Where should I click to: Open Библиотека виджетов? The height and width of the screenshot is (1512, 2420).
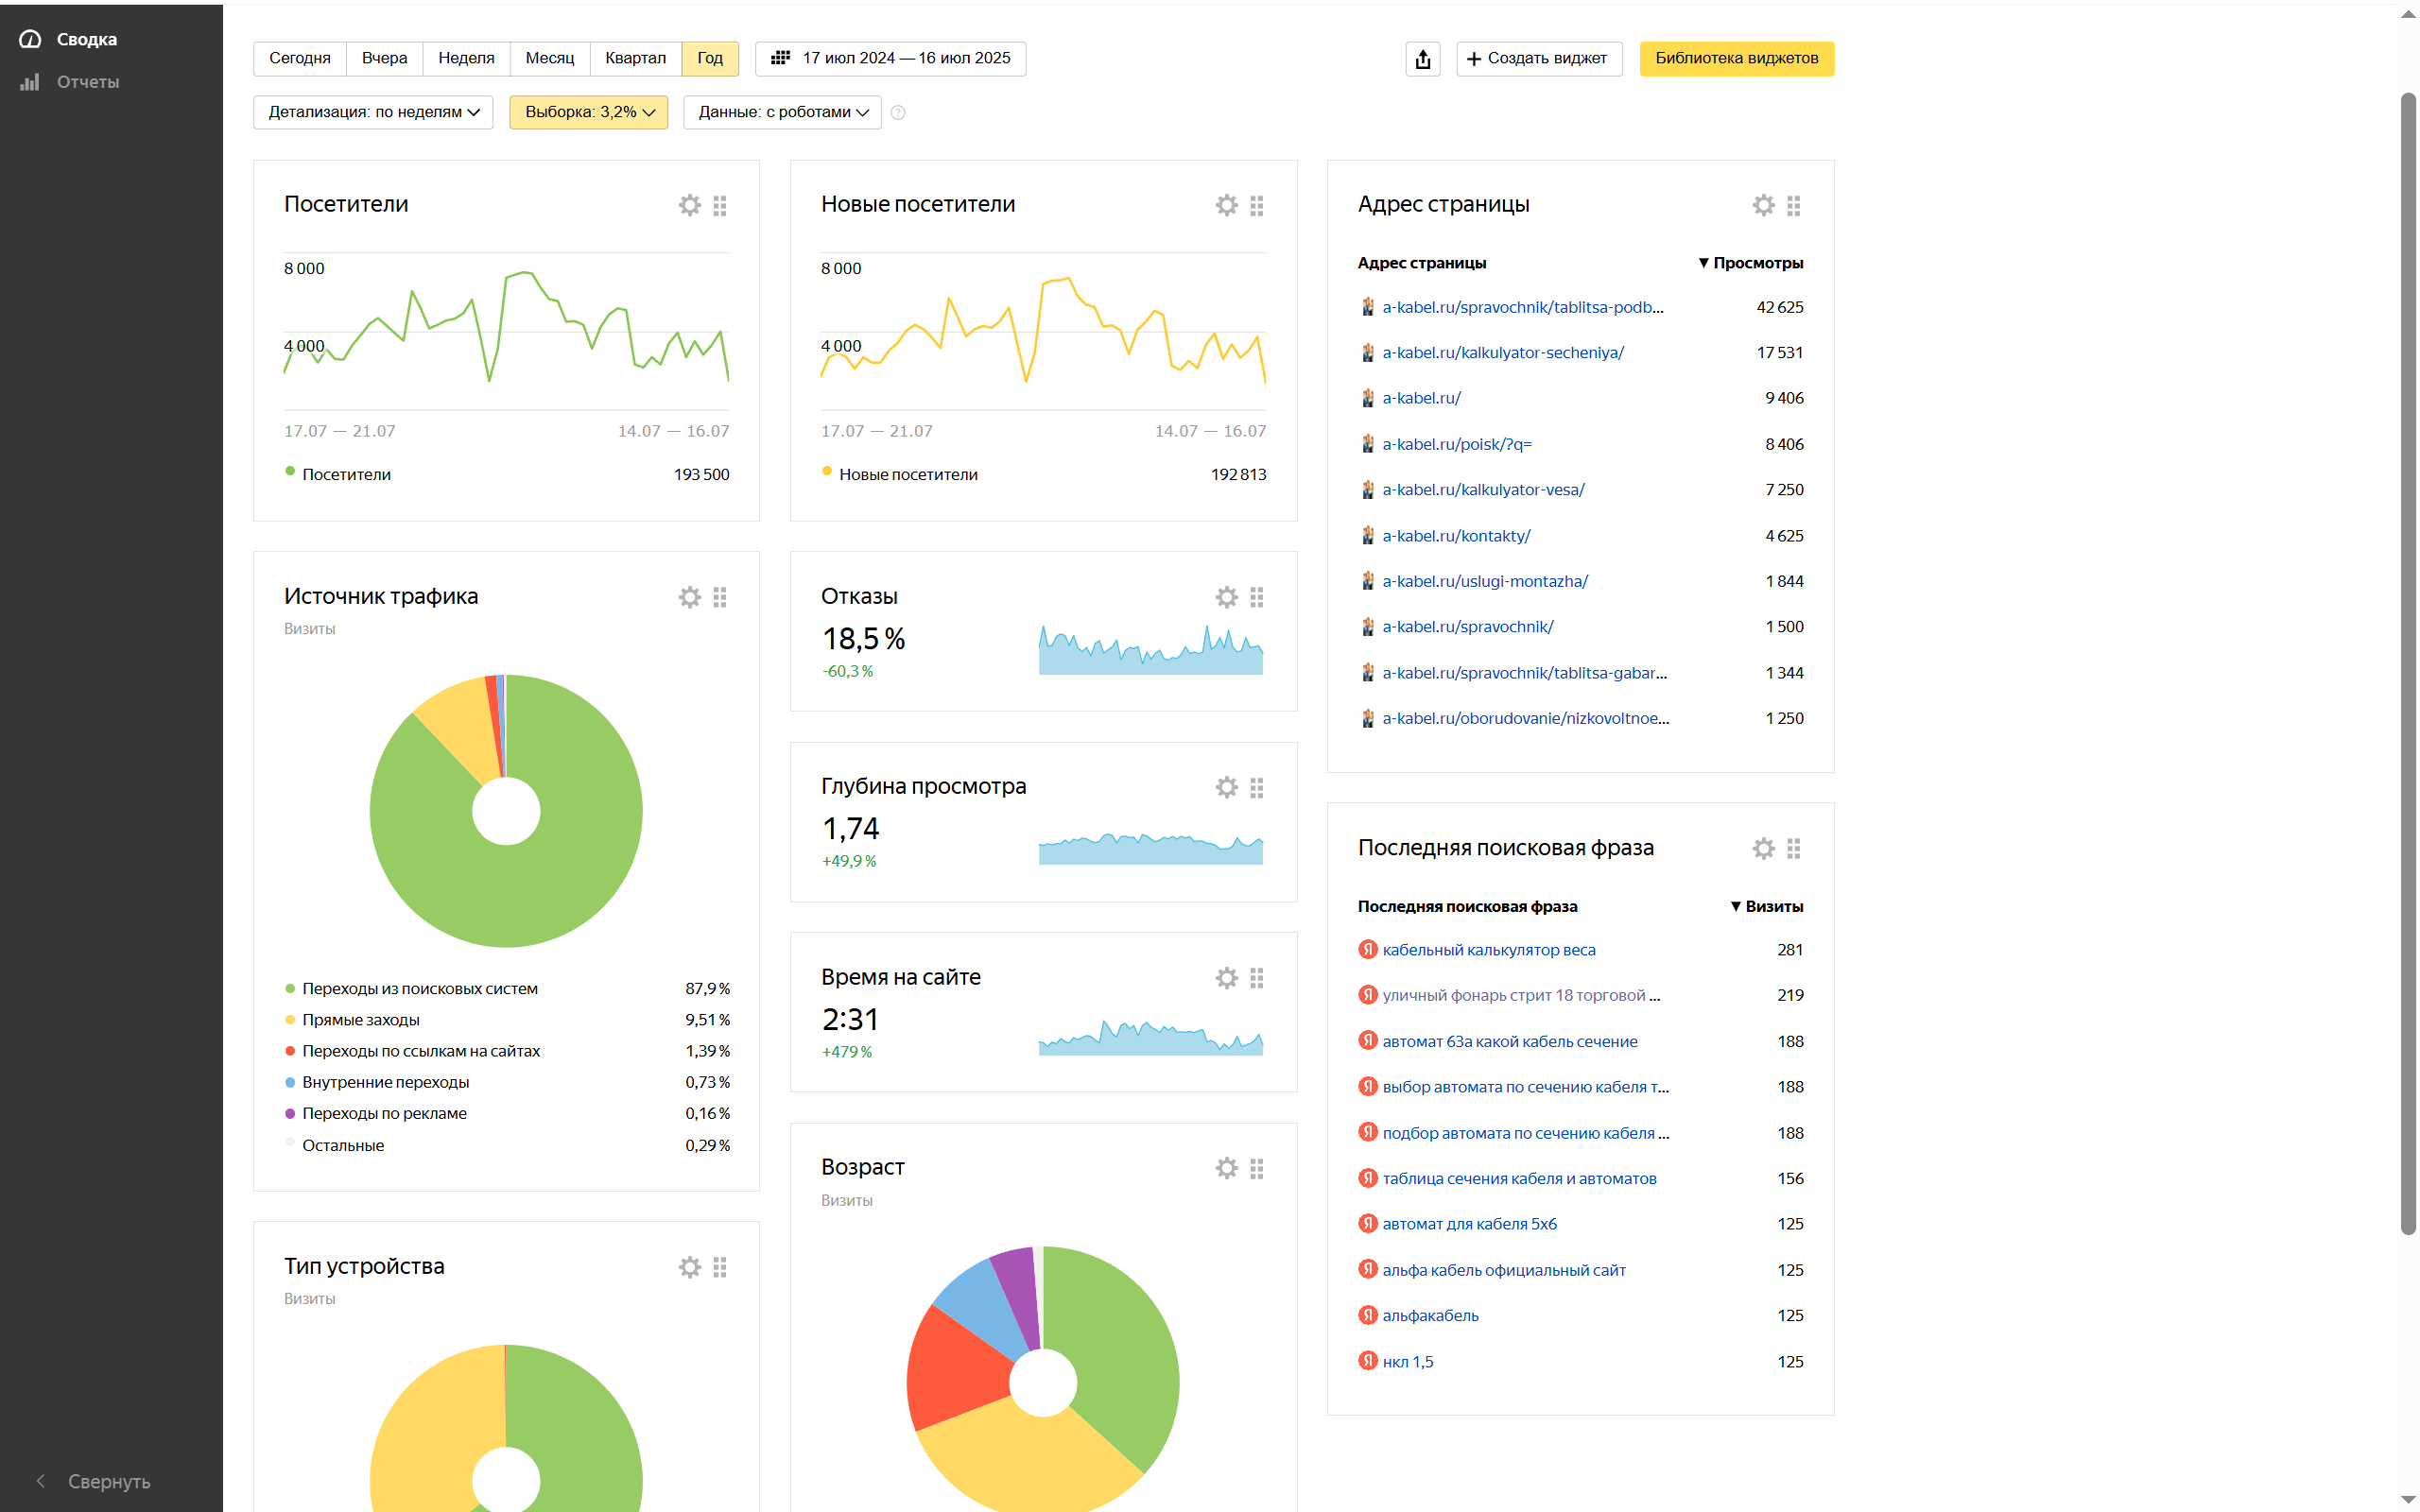[1737, 59]
